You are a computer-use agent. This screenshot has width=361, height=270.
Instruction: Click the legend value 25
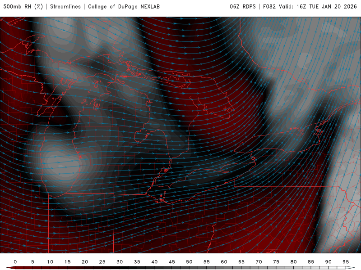tap(102, 262)
